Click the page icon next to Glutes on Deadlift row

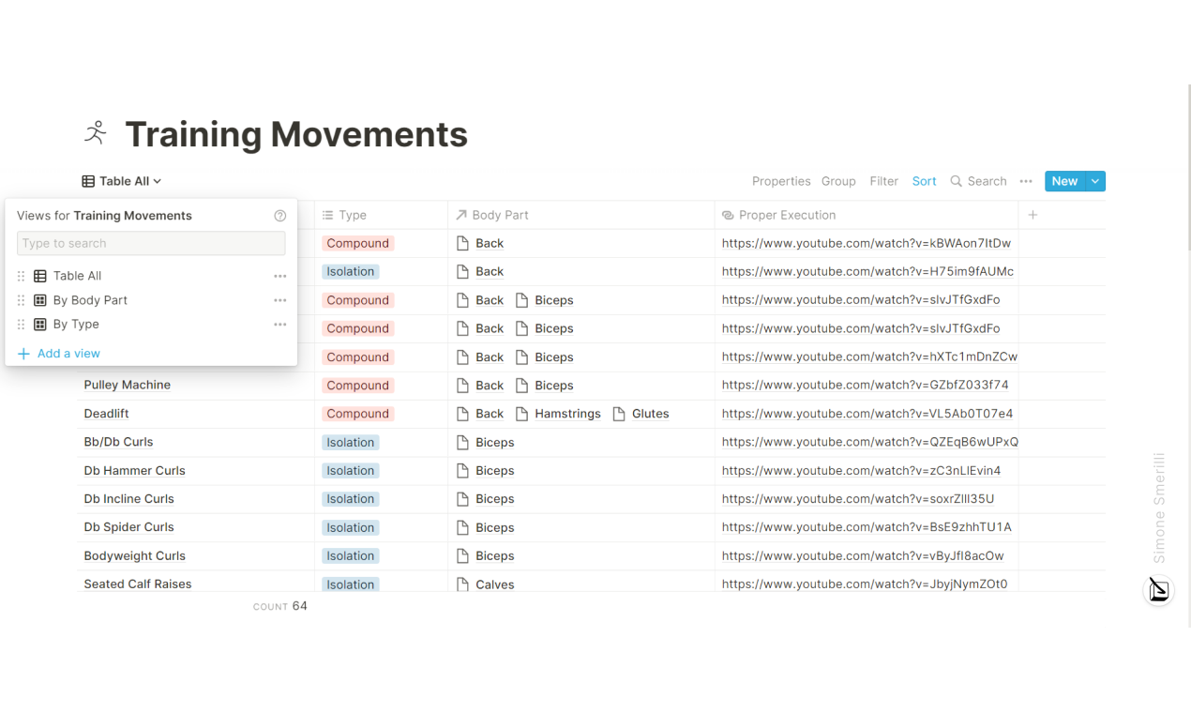(x=619, y=413)
